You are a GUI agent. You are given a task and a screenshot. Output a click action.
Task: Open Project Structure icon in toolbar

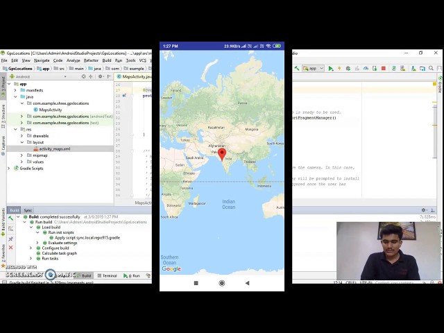coord(422,69)
